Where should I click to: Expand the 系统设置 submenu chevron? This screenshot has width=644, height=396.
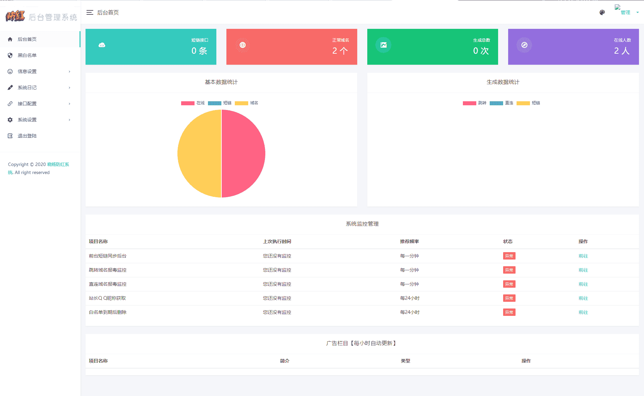pyautogui.click(x=69, y=120)
